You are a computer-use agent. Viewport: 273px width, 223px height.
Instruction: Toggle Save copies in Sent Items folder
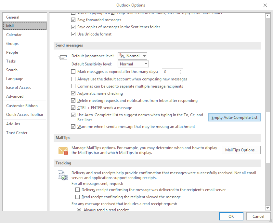[x=73, y=27]
